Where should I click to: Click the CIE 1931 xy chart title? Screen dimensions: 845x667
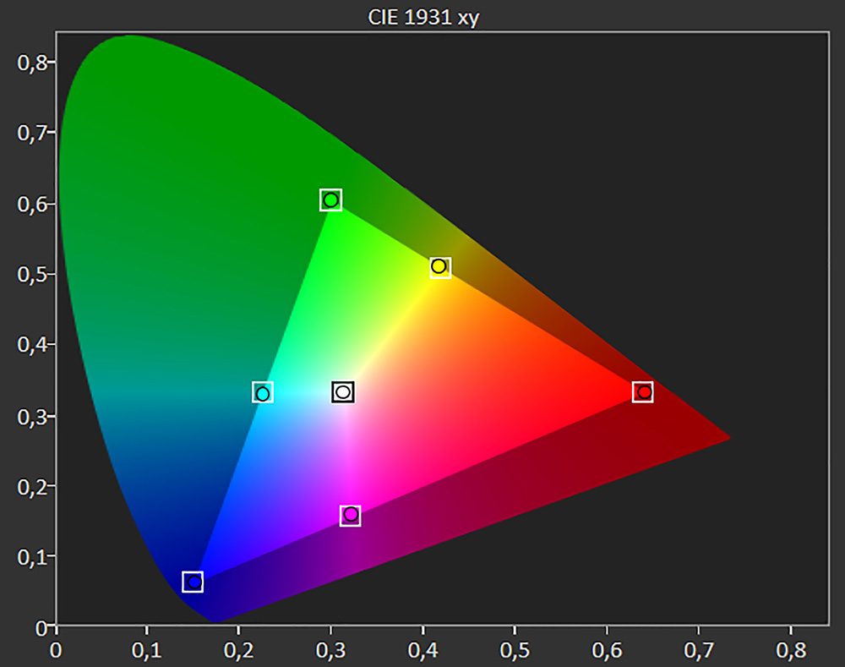[423, 17]
